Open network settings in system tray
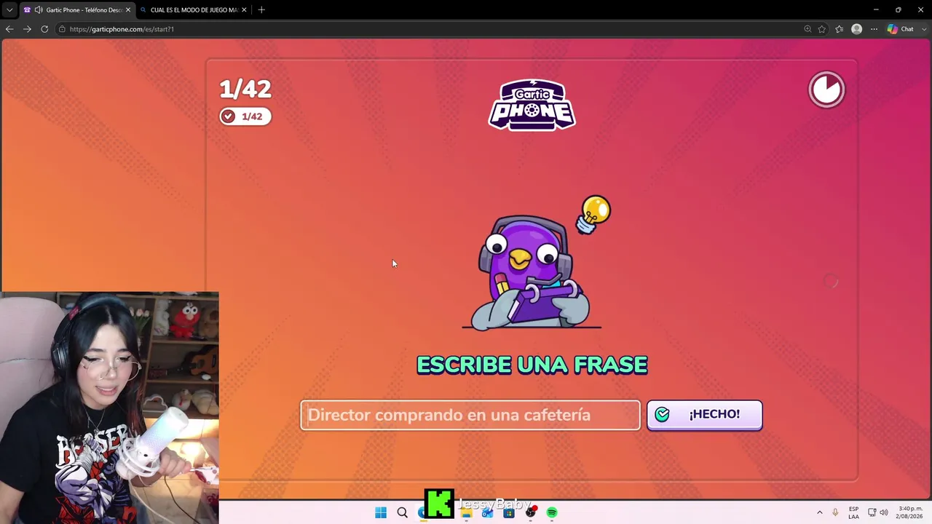The width and height of the screenshot is (932, 524). 872,512
